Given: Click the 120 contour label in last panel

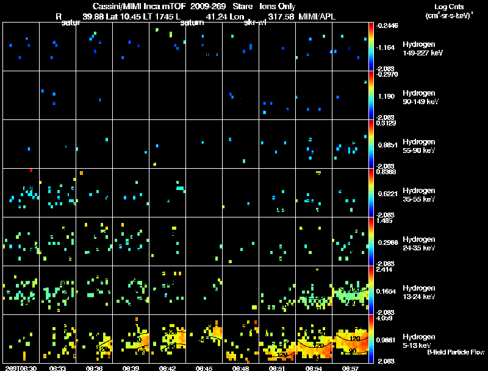Looking at the screenshot, I should [x=355, y=338].
